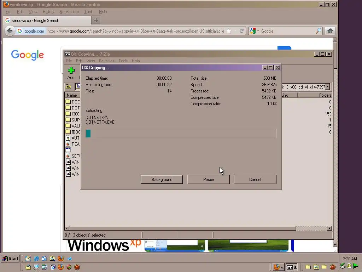Click the 7-Zip Add toolbar icon
This screenshot has width=362, height=272.
pos(71,73)
